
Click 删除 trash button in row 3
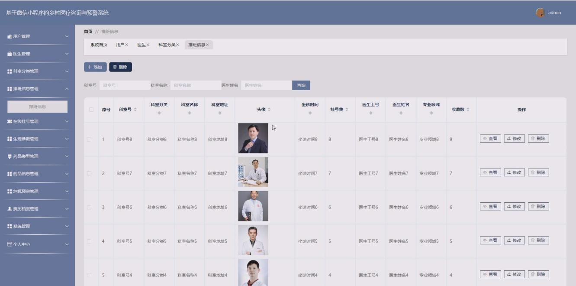[538, 206]
